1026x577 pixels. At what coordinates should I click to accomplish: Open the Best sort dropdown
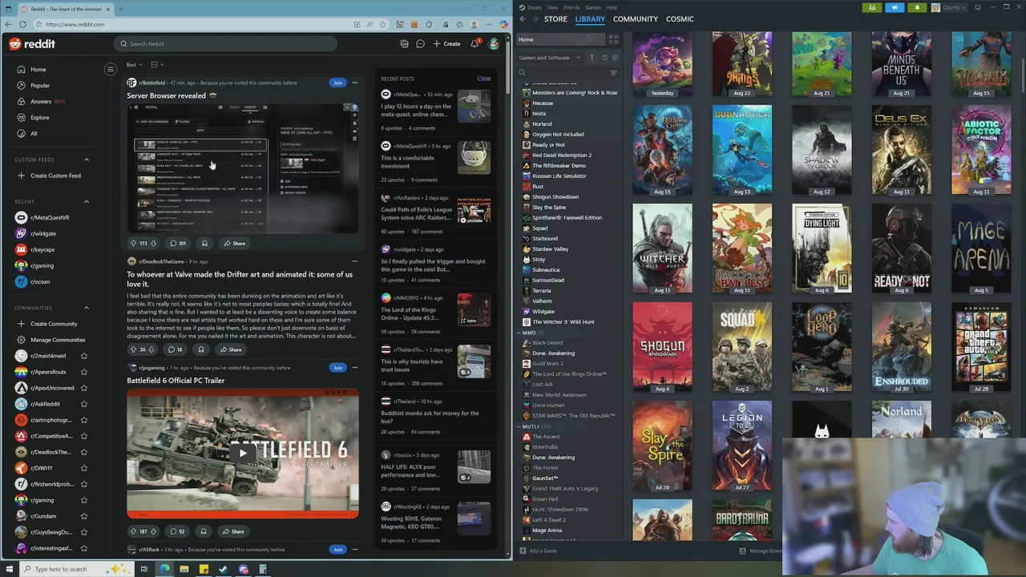click(x=134, y=64)
